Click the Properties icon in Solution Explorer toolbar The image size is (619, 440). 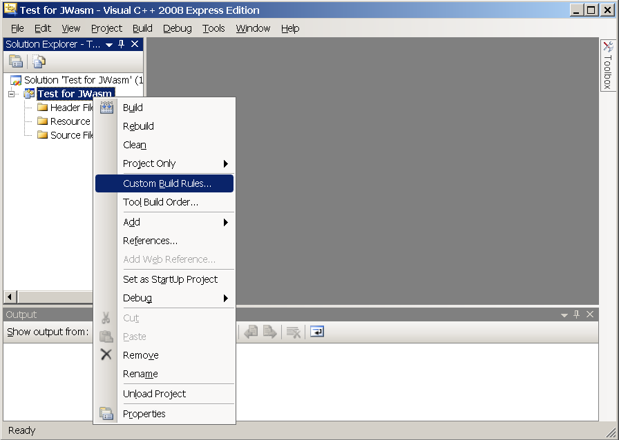pos(16,61)
